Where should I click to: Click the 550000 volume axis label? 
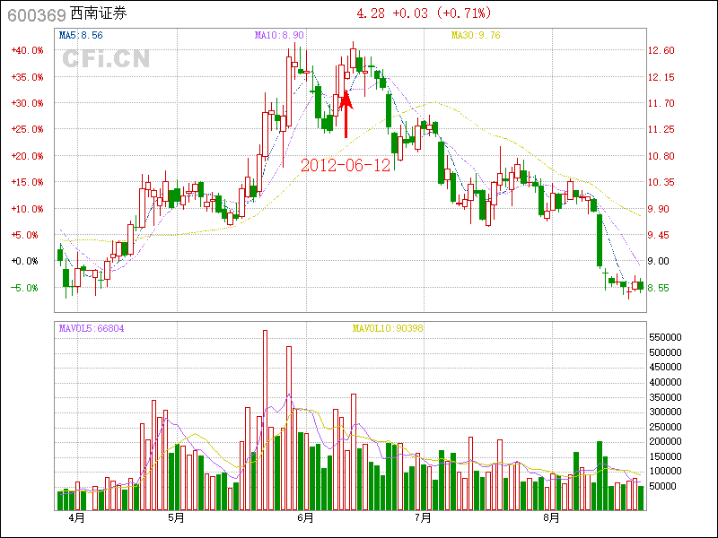pyautogui.click(x=665, y=338)
